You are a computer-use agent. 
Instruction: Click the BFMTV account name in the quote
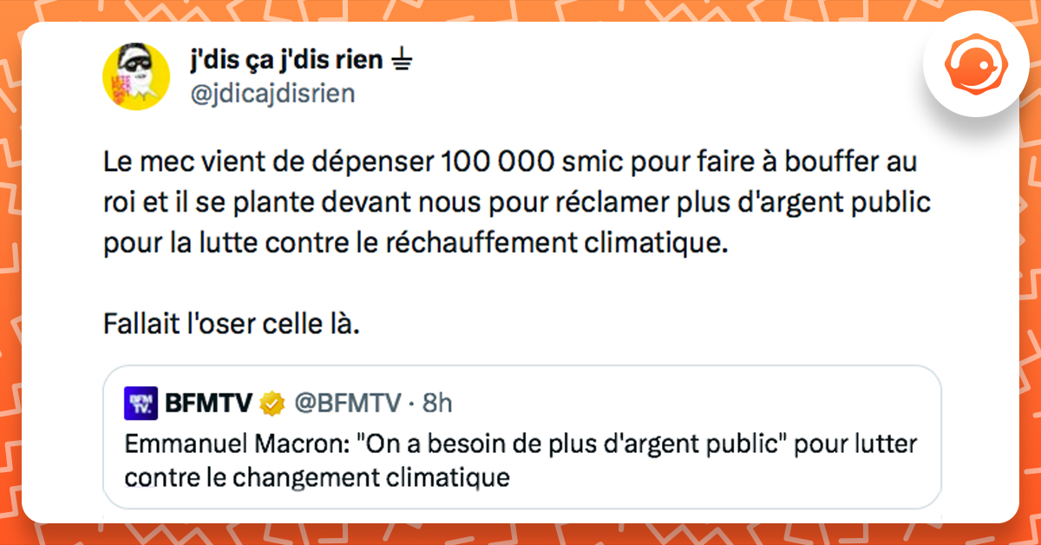208,404
